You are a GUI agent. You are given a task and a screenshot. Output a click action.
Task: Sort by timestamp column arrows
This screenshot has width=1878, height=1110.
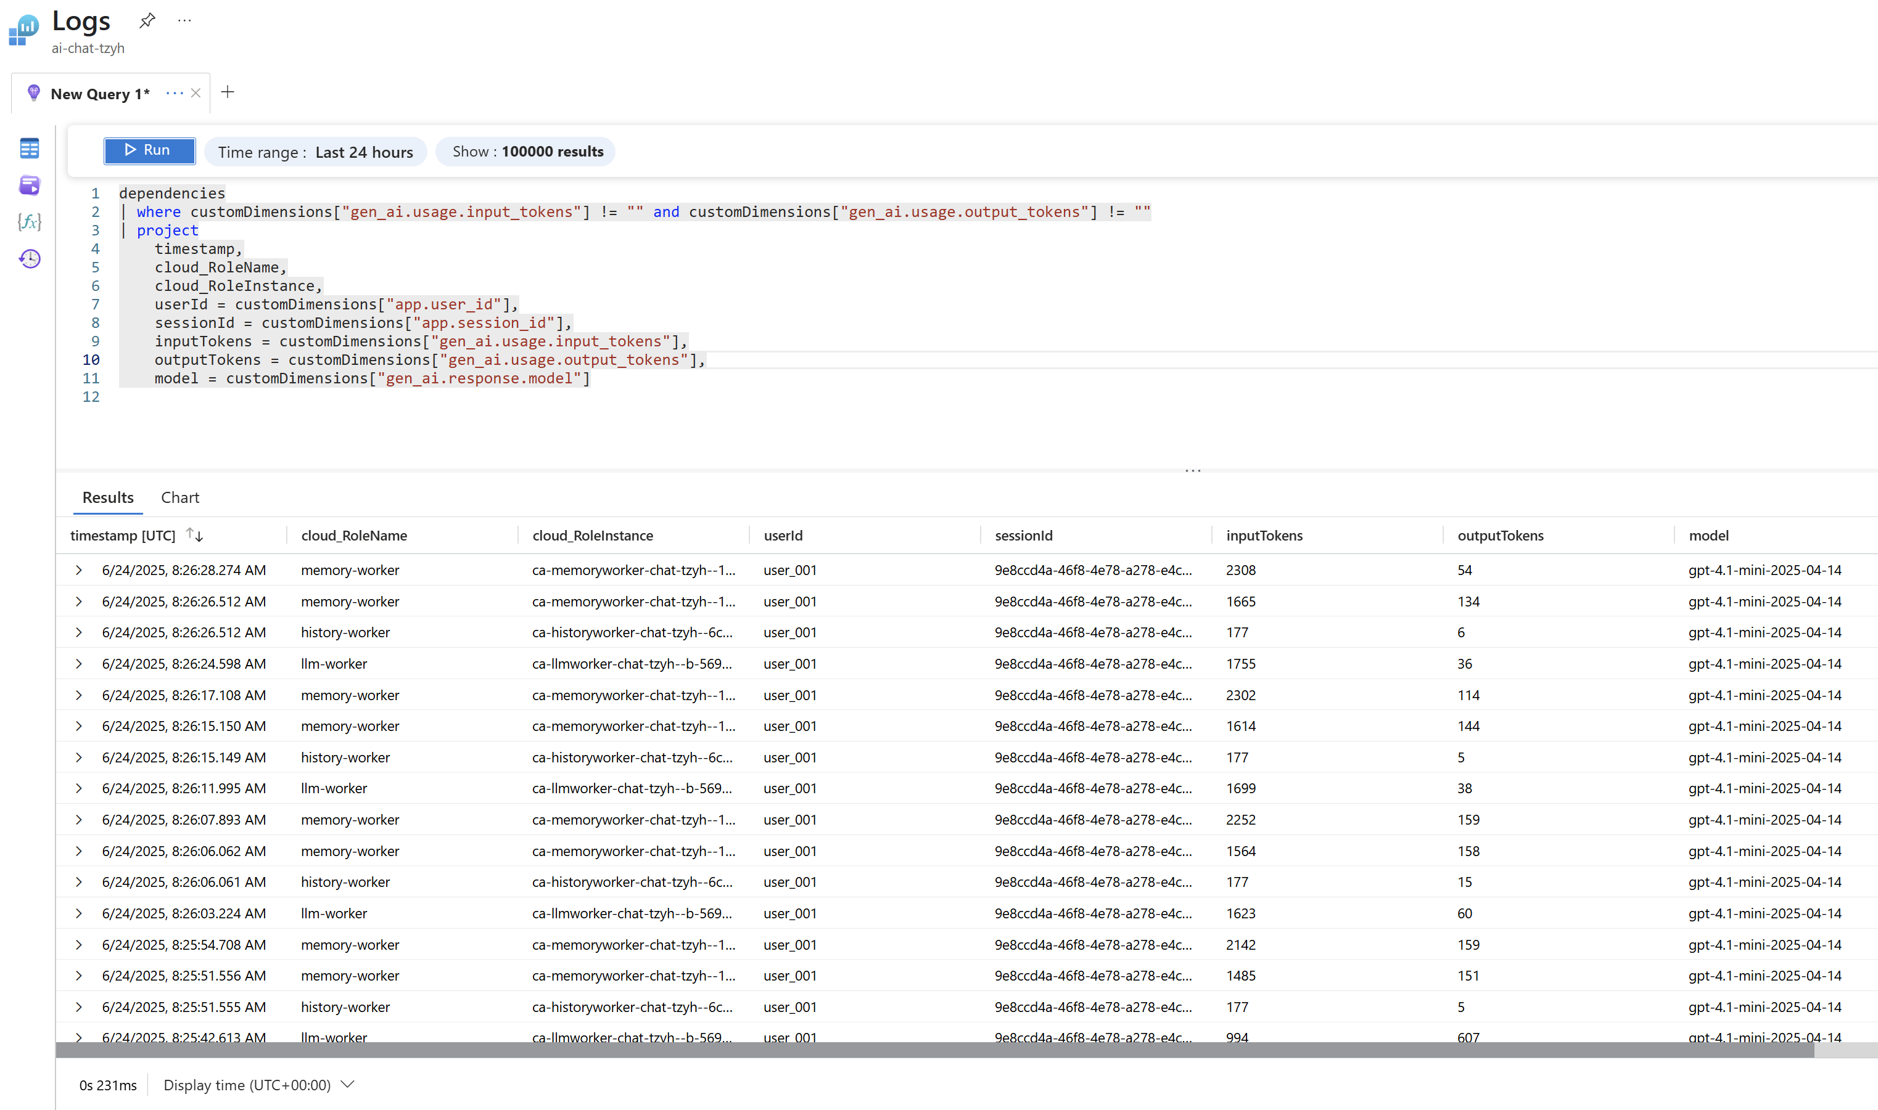195,535
